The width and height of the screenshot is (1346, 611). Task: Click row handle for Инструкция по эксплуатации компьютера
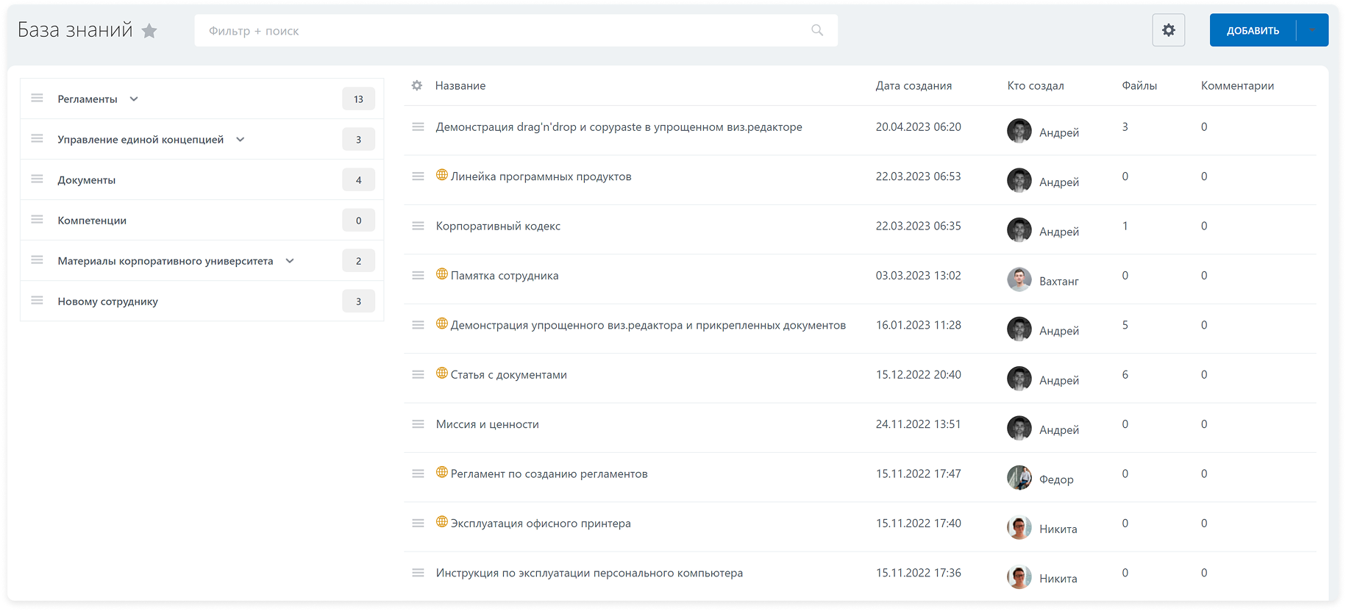coord(418,573)
